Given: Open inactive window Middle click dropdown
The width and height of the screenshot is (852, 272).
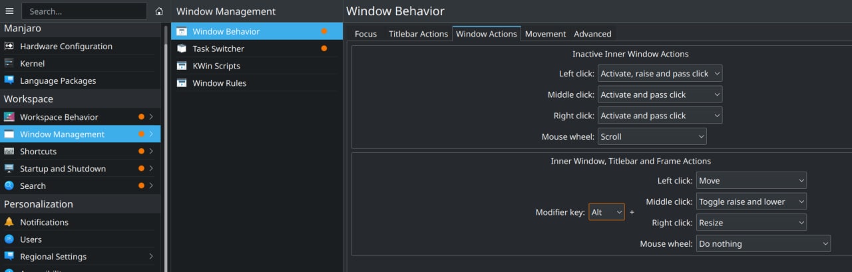Looking at the screenshot, I should pos(660,94).
